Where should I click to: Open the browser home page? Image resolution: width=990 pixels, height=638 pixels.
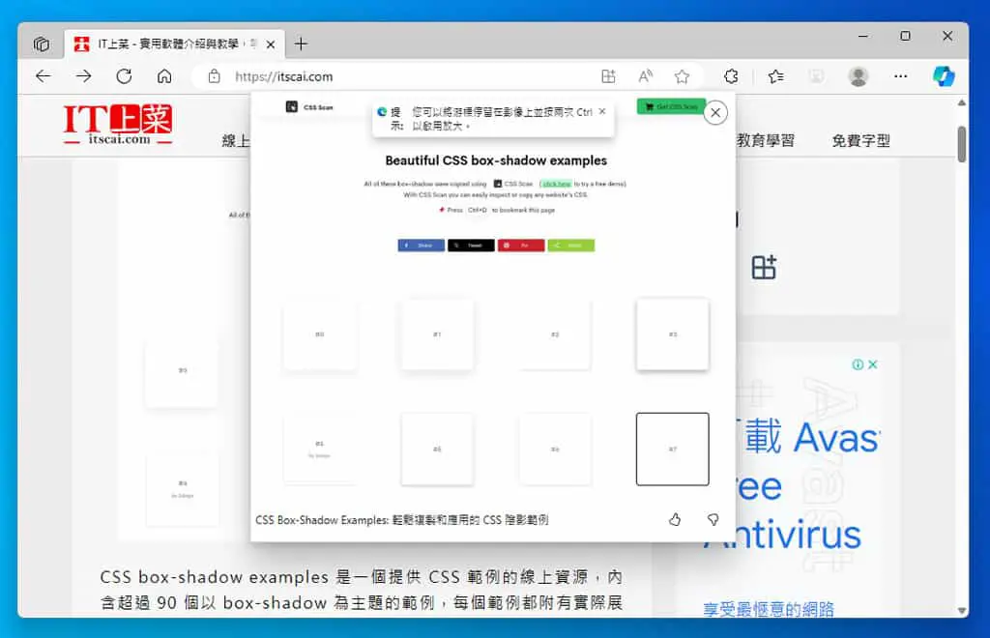(164, 76)
